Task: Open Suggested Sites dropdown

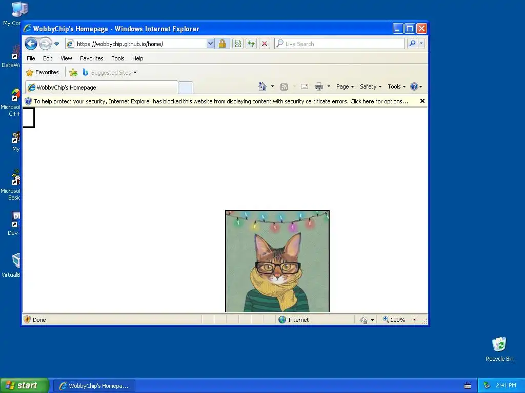Action: [x=110, y=73]
